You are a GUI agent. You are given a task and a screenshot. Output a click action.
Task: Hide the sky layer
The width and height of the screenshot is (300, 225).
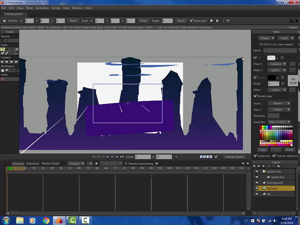tap(256, 194)
